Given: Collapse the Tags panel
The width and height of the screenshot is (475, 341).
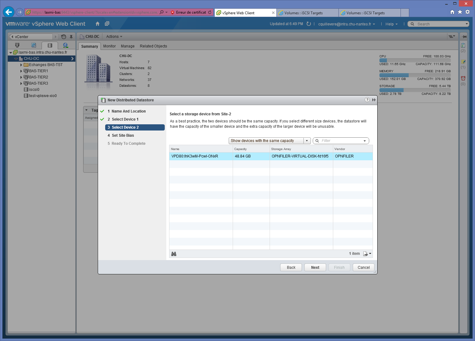Looking at the screenshot, I should click(x=87, y=110).
